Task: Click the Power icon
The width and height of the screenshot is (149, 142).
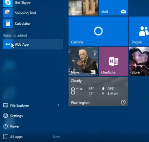Action: coord(5,126)
